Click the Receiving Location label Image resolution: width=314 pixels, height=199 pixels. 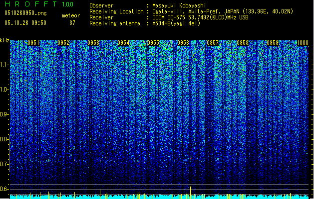116,11
